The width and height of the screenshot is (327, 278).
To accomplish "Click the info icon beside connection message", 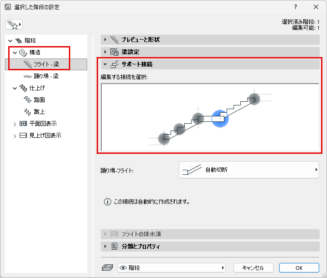I will (x=107, y=202).
